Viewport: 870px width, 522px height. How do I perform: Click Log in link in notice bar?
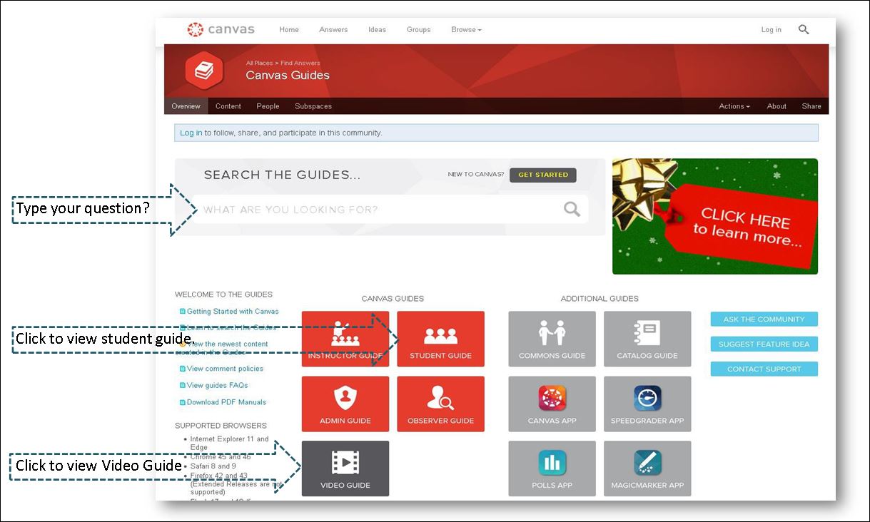pos(191,133)
